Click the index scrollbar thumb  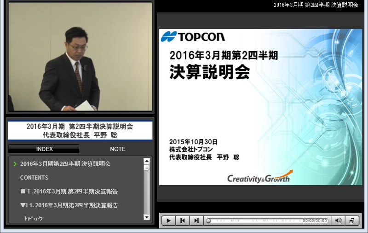click(x=147, y=167)
